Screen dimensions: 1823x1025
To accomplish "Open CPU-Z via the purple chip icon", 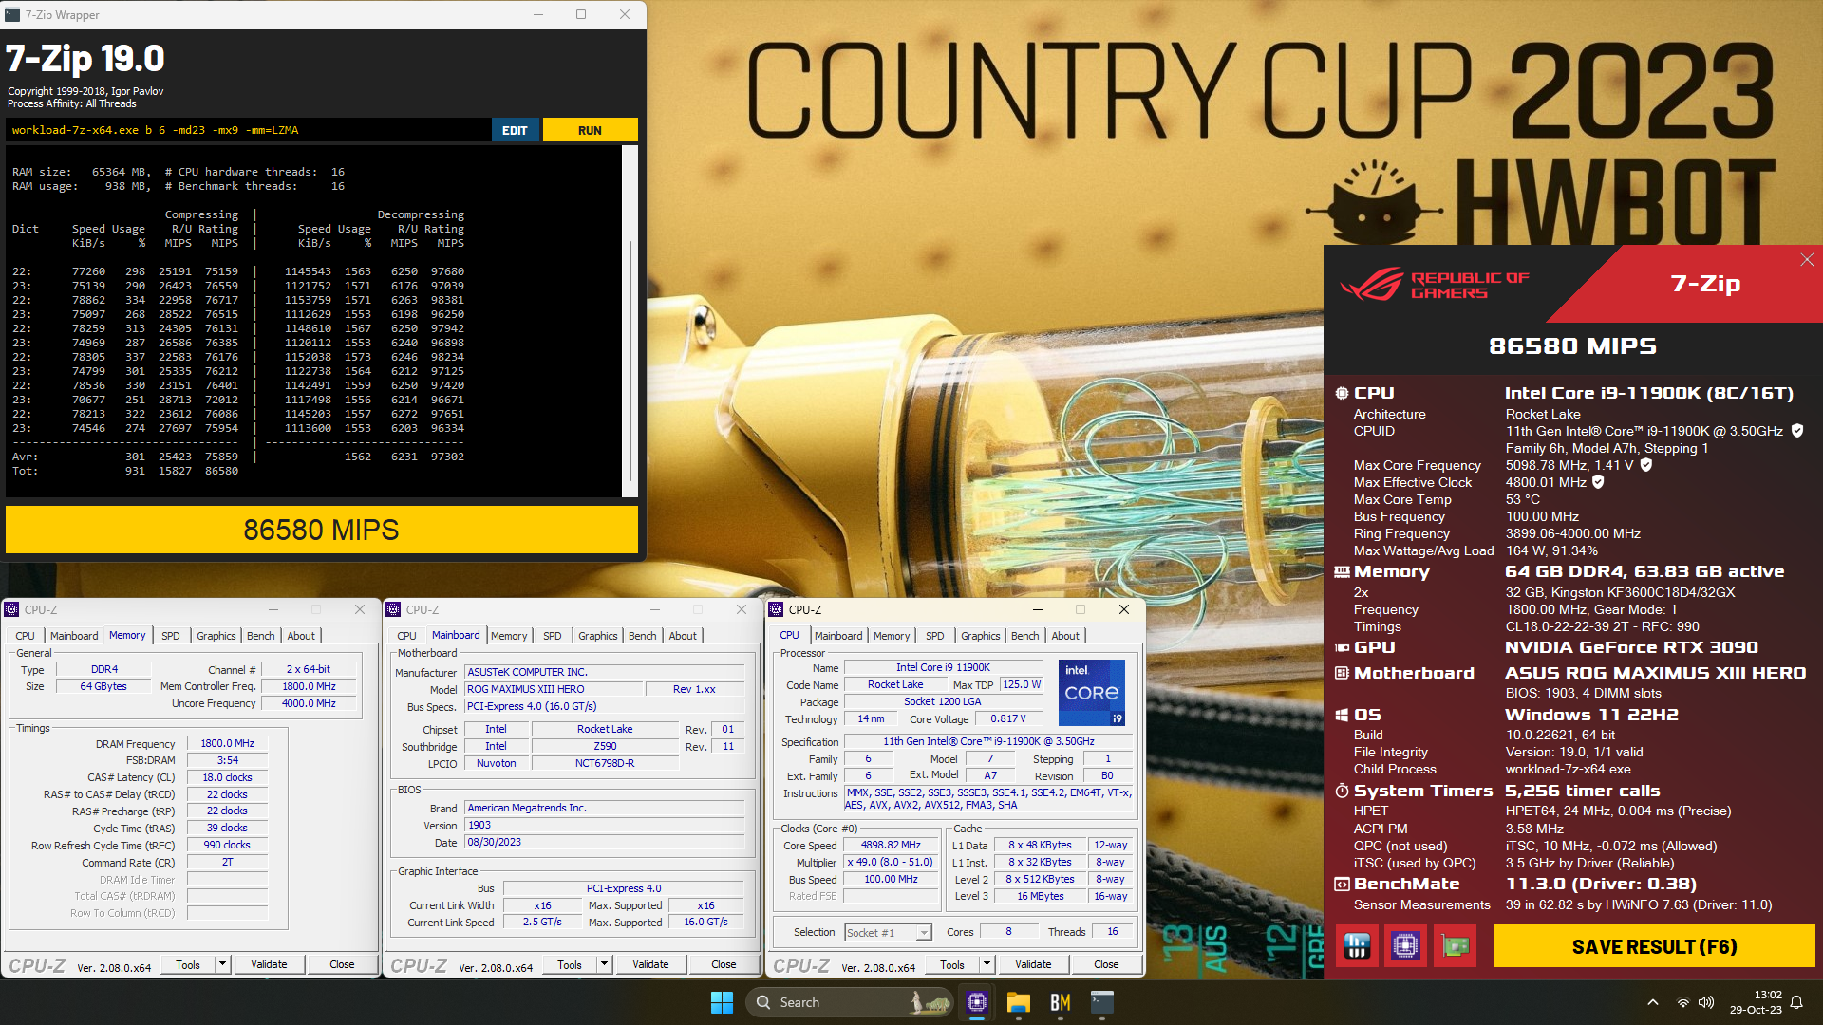I will (1405, 946).
